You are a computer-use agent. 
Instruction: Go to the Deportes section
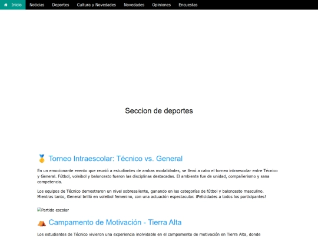click(x=61, y=5)
